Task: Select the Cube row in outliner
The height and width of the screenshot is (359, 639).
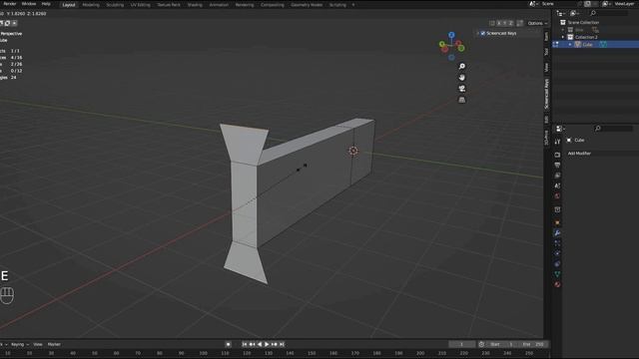Action: click(595, 44)
